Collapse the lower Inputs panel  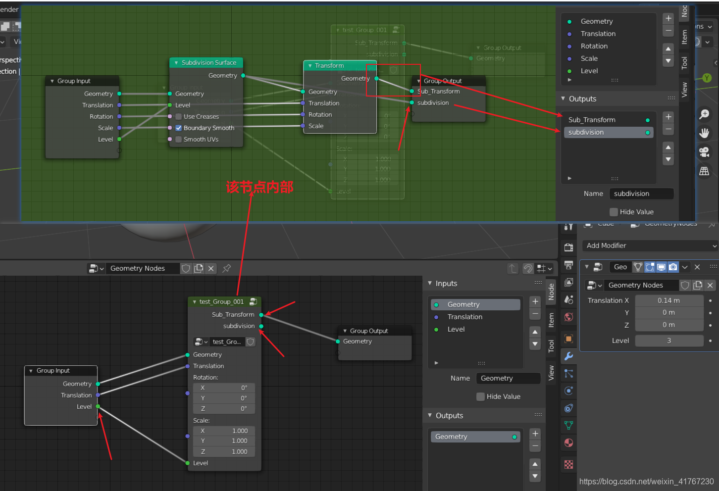click(x=430, y=283)
